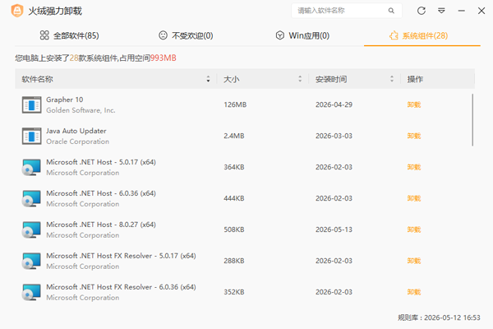Click the Host FX Resolver 6.0.36 icon
This screenshot has width=493, height=329.
(x=31, y=292)
